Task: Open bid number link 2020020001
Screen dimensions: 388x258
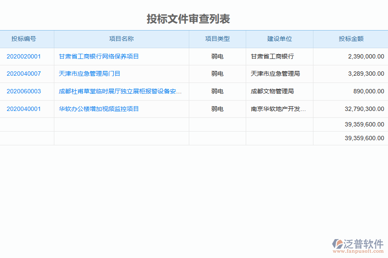Action: point(23,56)
